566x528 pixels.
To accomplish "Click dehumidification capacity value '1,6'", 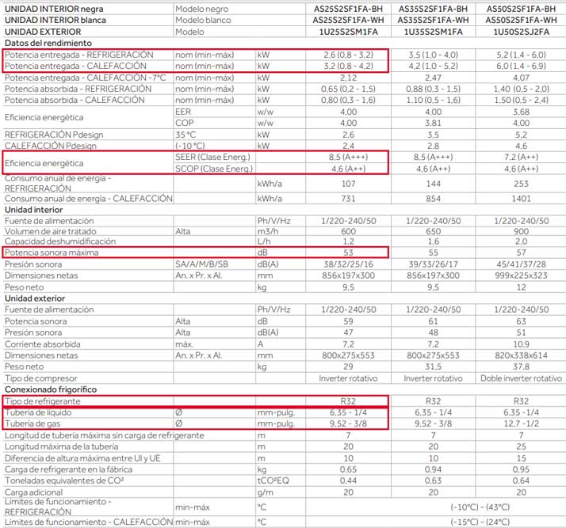I will 433,241.
